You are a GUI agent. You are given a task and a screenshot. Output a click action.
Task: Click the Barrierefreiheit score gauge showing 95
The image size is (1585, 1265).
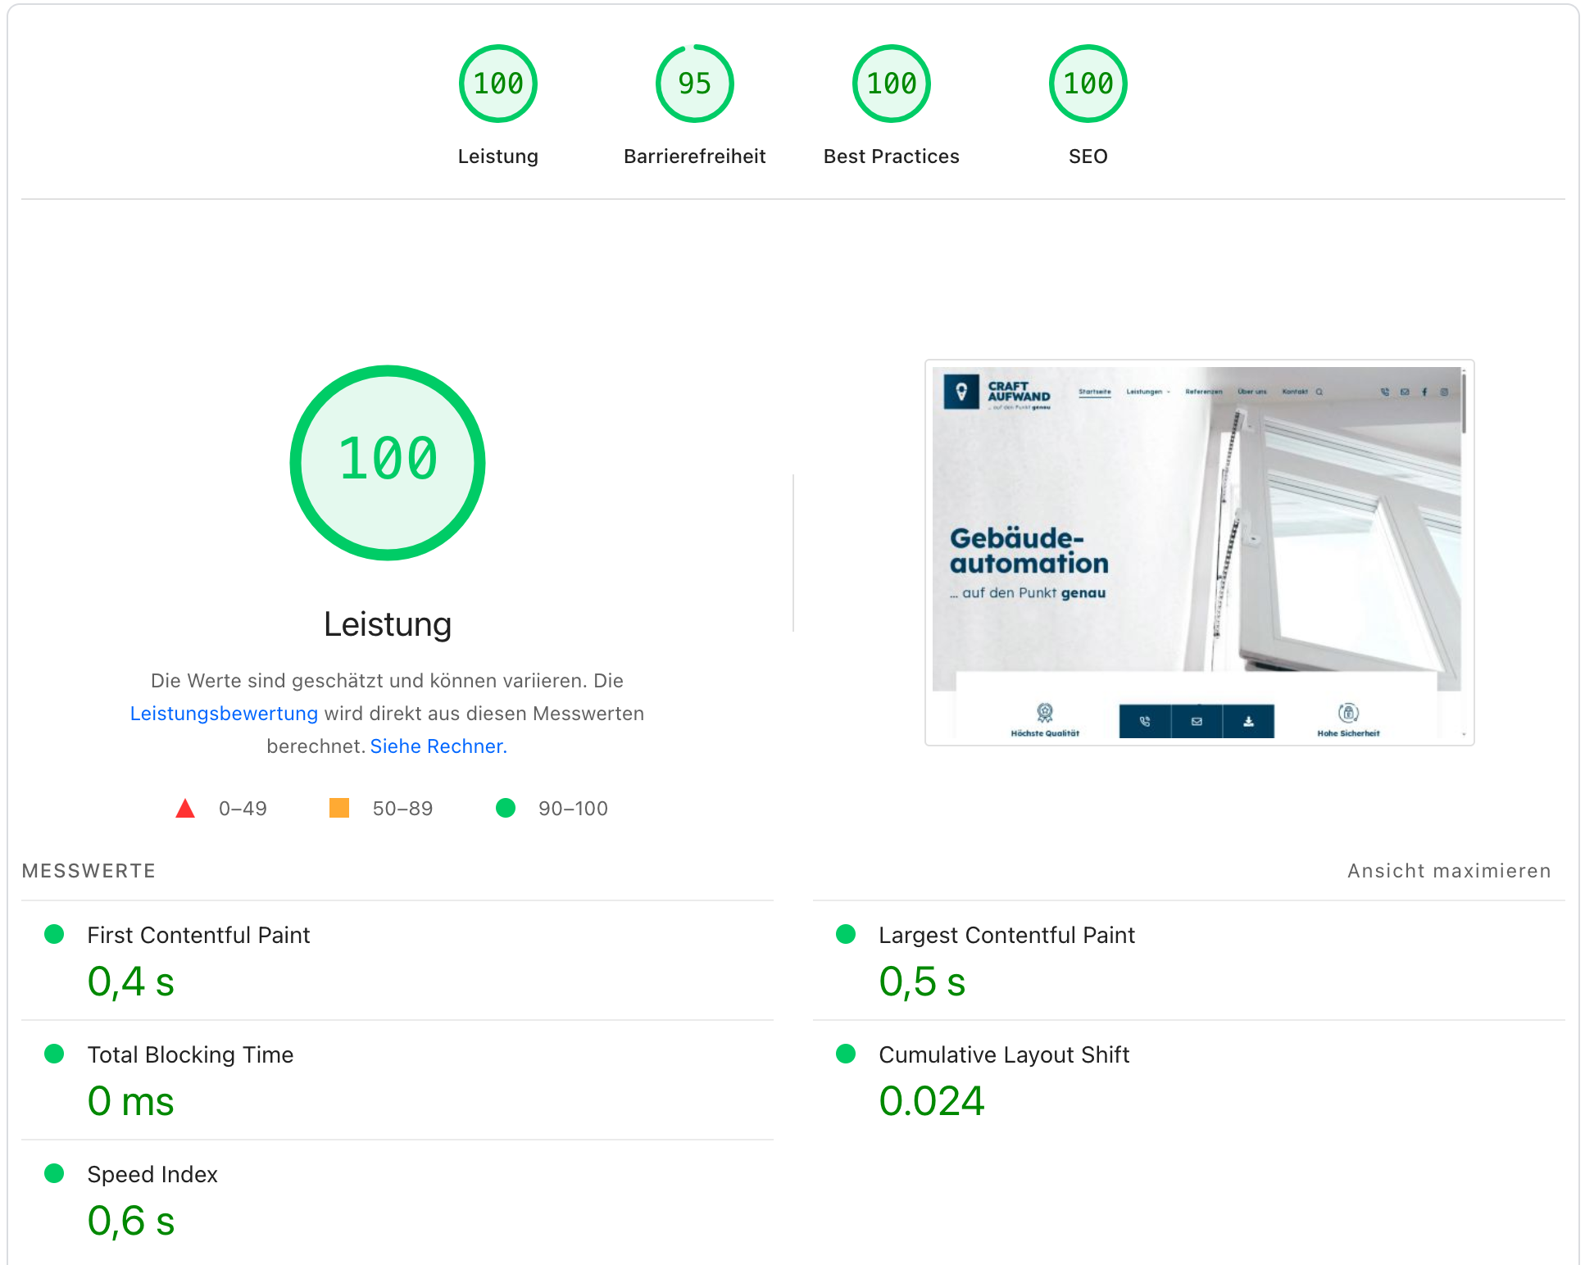pyautogui.click(x=694, y=83)
